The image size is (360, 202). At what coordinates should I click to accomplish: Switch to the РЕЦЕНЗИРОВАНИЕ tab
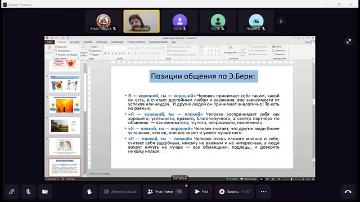(x=158, y=42)
